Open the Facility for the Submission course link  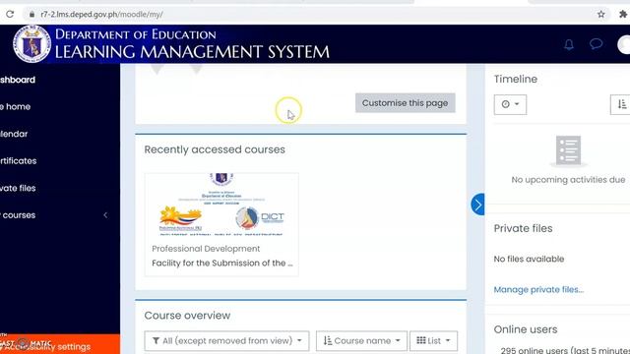click(222, 264)
